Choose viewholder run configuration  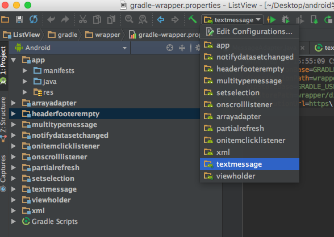pyautogui.click(x=250, y=176)
